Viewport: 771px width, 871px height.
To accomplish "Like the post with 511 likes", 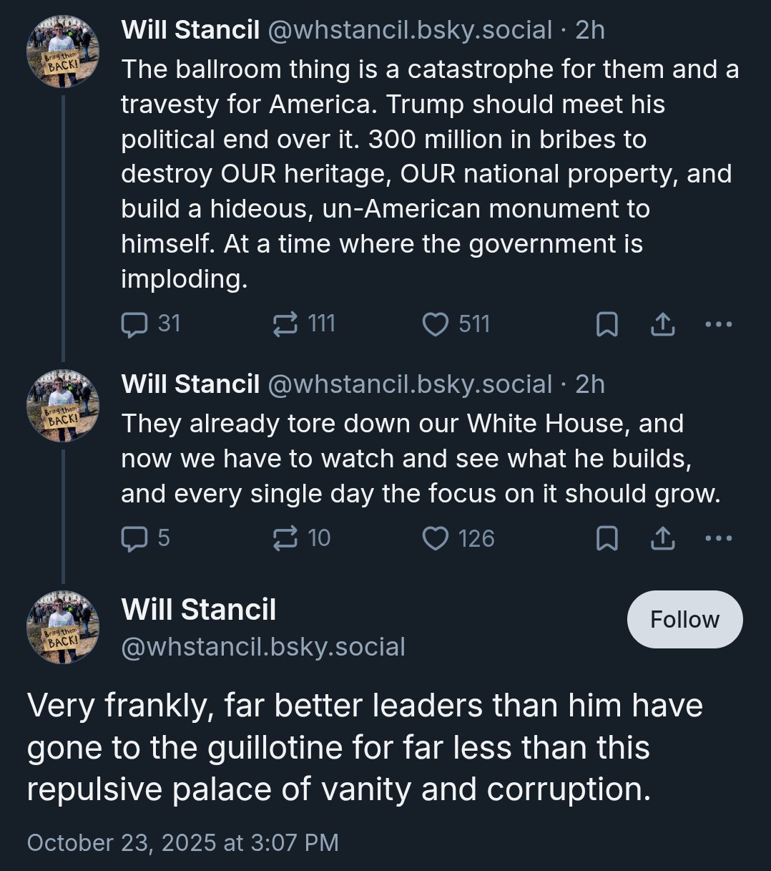I will pyautogui.click(x=456, y=324).
